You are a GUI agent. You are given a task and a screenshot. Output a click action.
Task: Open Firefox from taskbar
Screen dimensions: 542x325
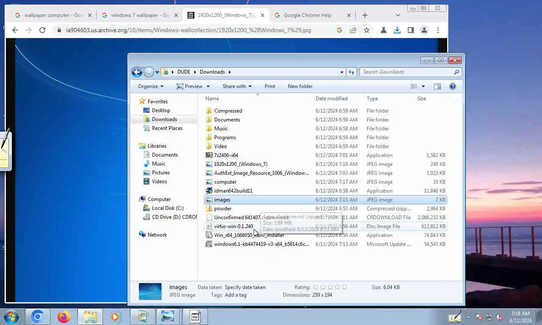click(x=64, y=317)
